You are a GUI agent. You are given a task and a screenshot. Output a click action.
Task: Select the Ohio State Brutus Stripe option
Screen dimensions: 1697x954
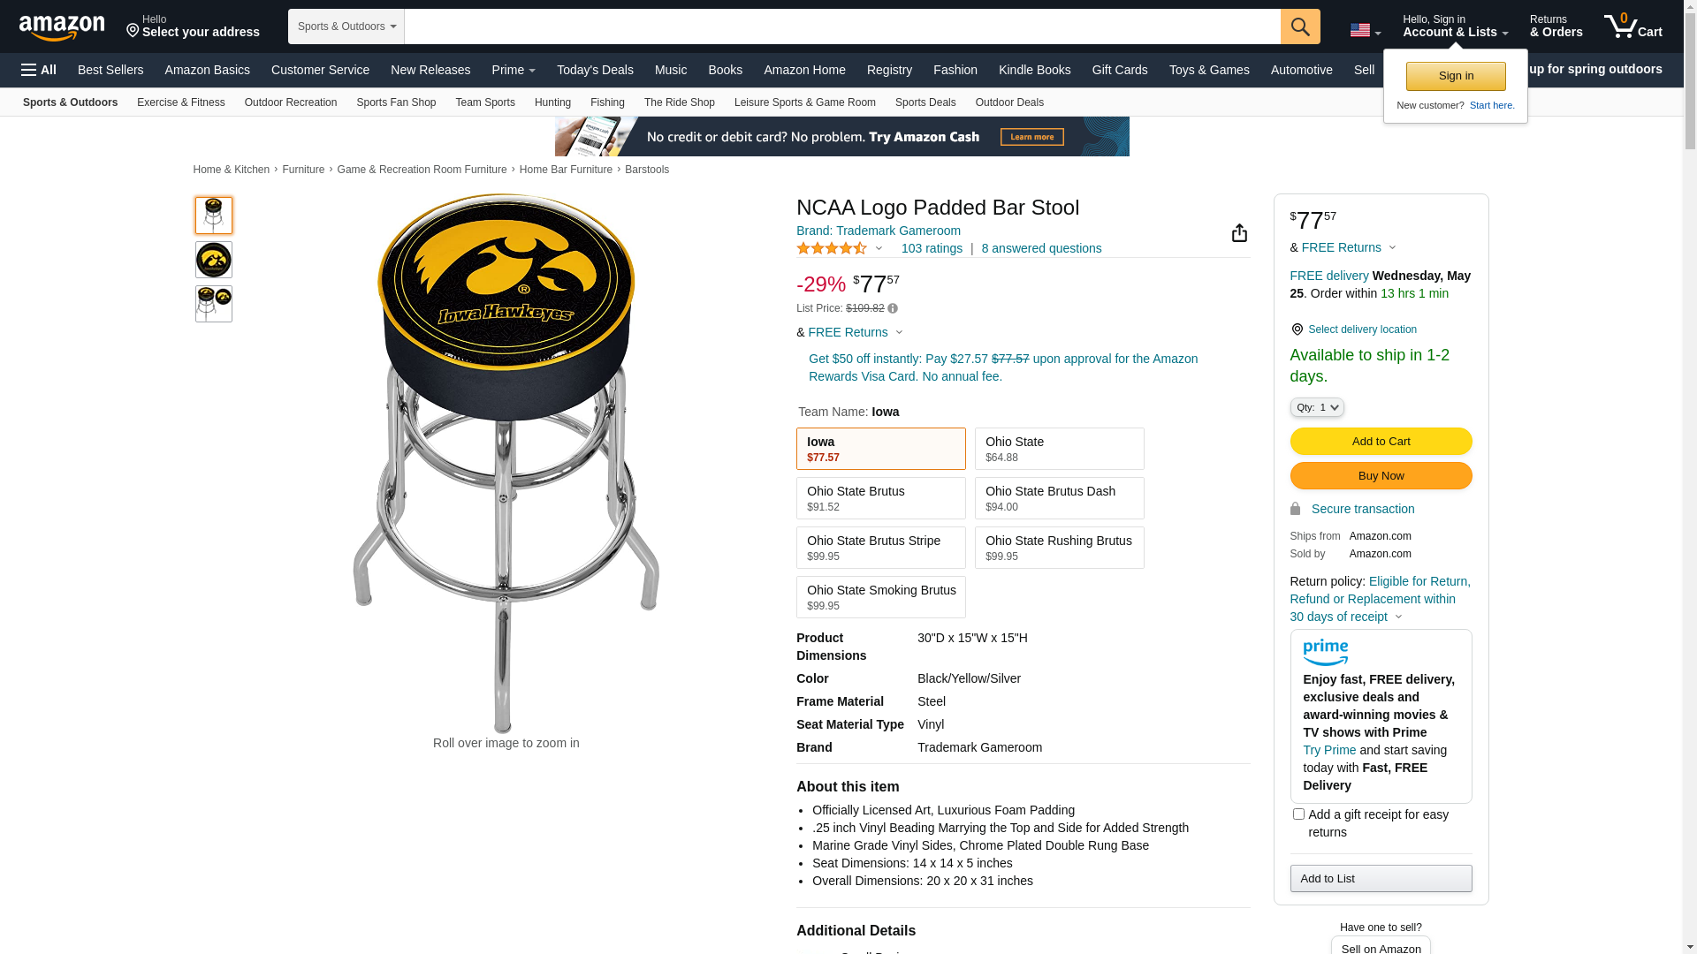[x=880, y=548]
